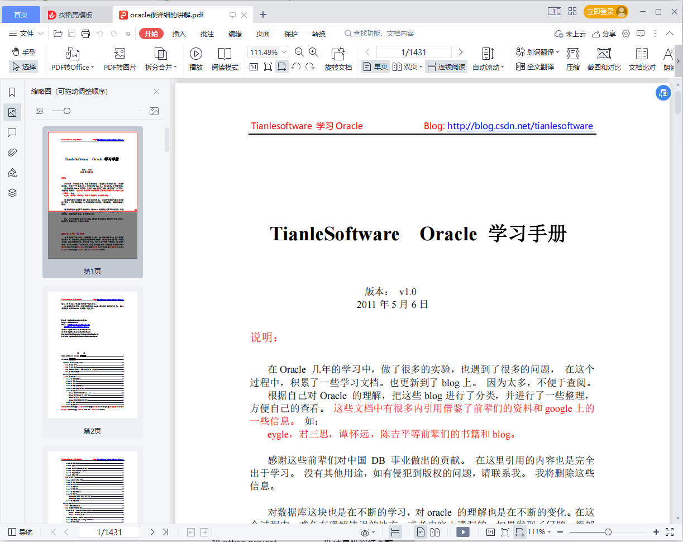Click the 立即登录 login button
The image size is (683, 542).
605,12
